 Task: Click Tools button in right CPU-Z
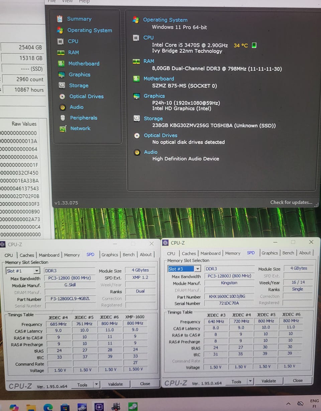tap(236, 382)
